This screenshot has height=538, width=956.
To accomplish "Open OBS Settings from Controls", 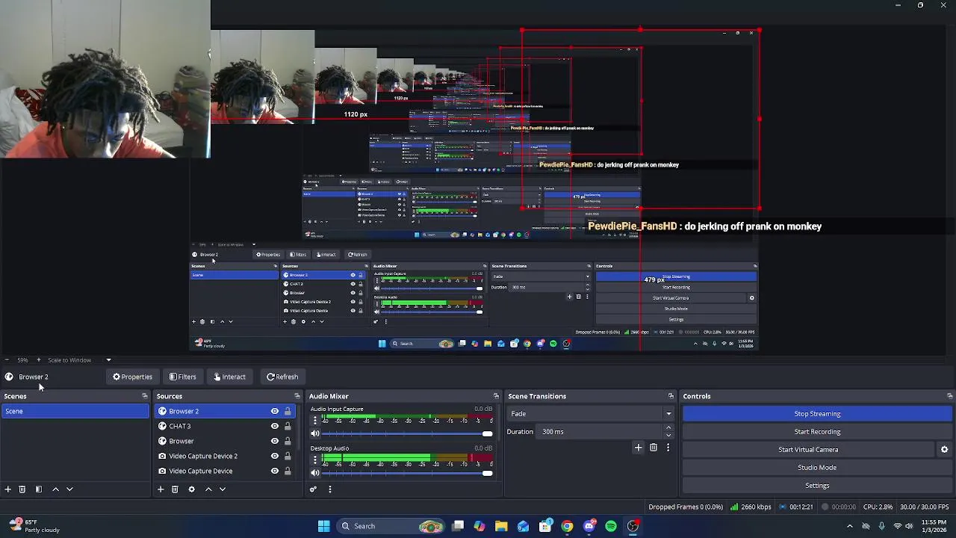I will pyautogui.click(x=817, y=486).
